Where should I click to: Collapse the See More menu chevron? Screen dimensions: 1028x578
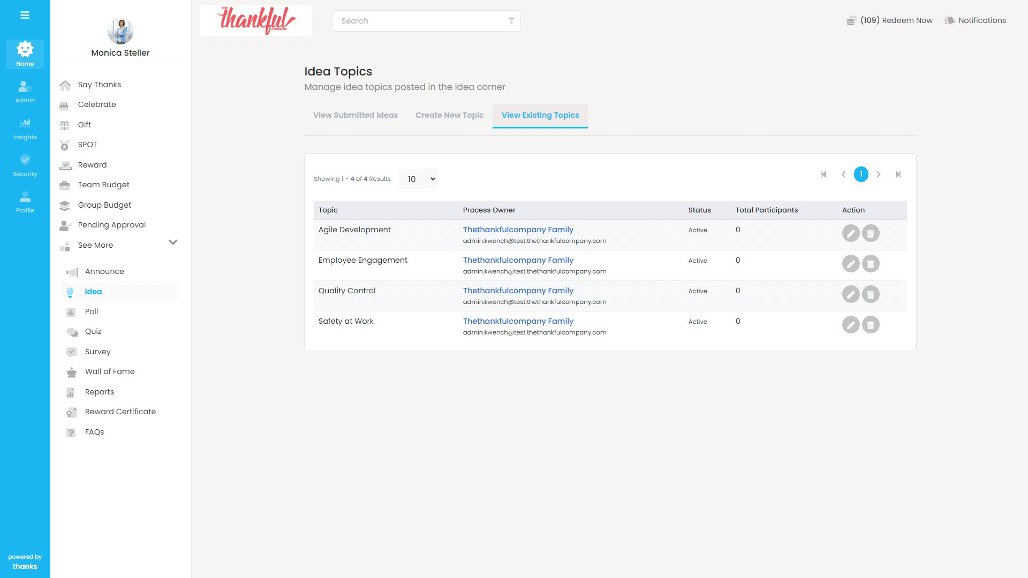point(173,242)
